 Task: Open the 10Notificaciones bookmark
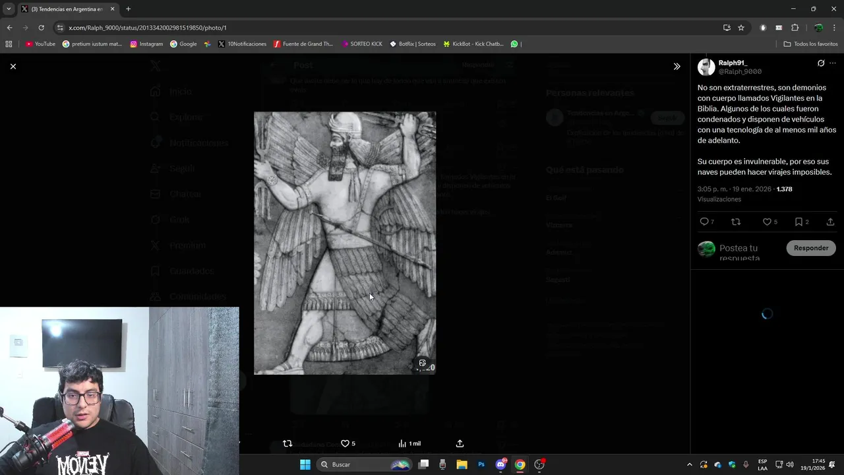click(242, 44)
